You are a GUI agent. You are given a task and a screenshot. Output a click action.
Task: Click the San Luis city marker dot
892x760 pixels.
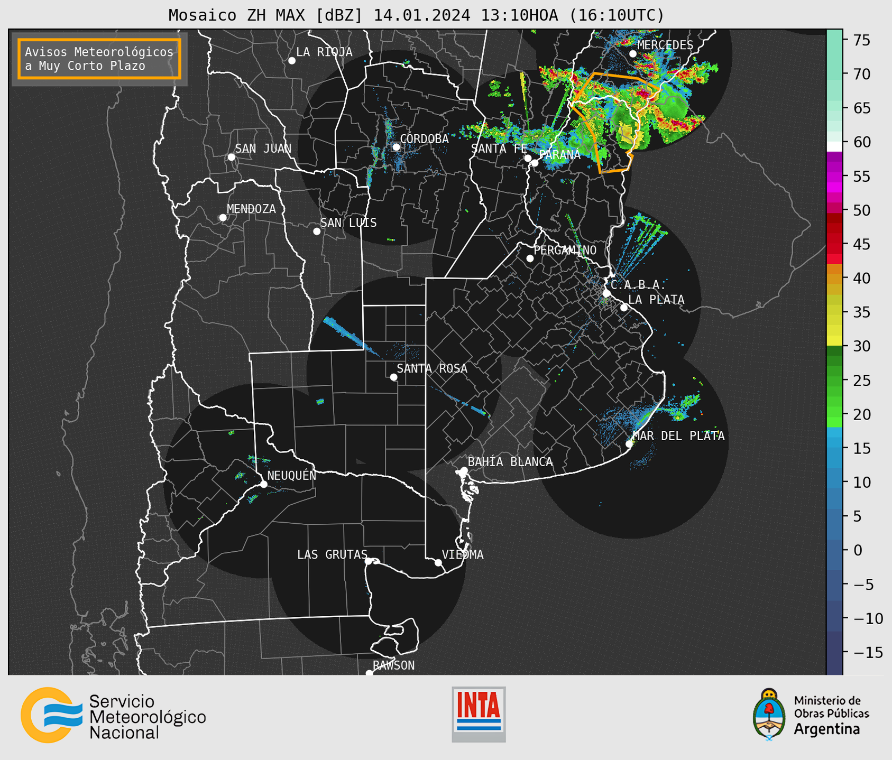317,231
